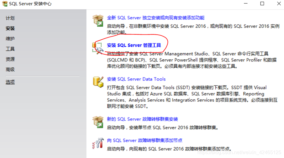Close the SQL Server 安装中心 window
Screen dimensions: 284x158
point(279,3)
